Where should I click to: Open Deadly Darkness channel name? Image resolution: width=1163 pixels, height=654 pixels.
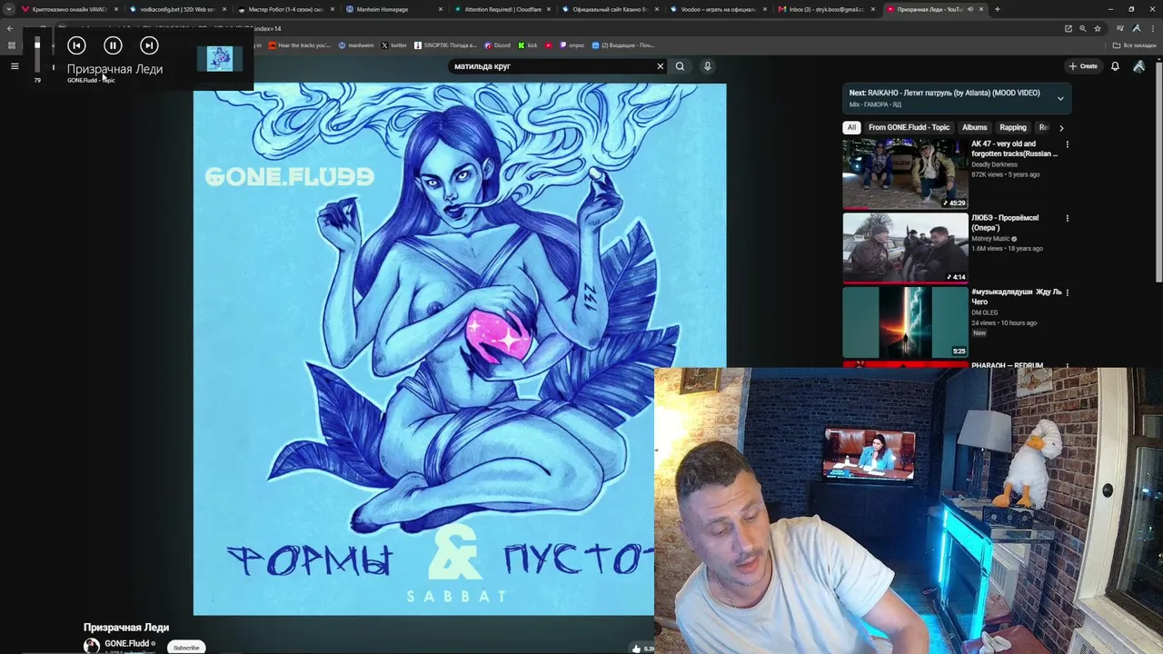pos(994,164)
